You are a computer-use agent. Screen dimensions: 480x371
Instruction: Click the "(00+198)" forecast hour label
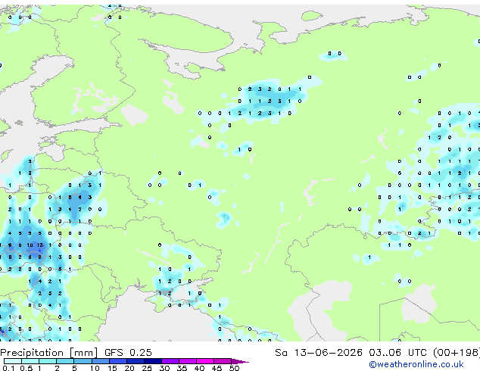click(457, 353)
